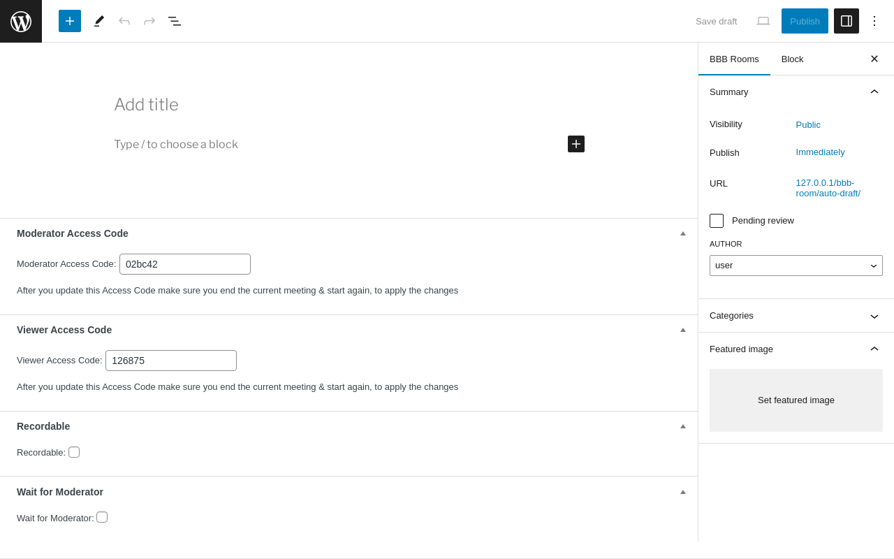Click the laptop preview icon
Image resolution: width=894 pixels, height=559 pixels.
pos(763,21)
